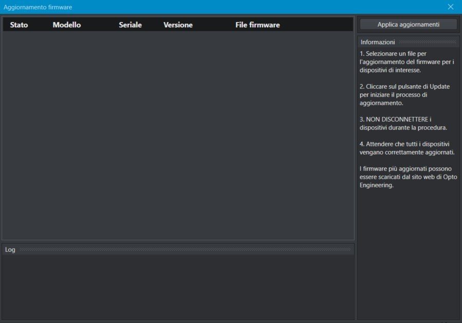Click the Applica aggiornamenti button
The width and height of the screenshot is (462, 323).
(x=409, y=25)
